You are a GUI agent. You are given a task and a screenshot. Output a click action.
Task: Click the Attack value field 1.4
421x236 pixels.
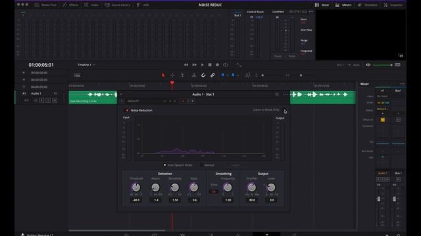(x=156, y=200)
